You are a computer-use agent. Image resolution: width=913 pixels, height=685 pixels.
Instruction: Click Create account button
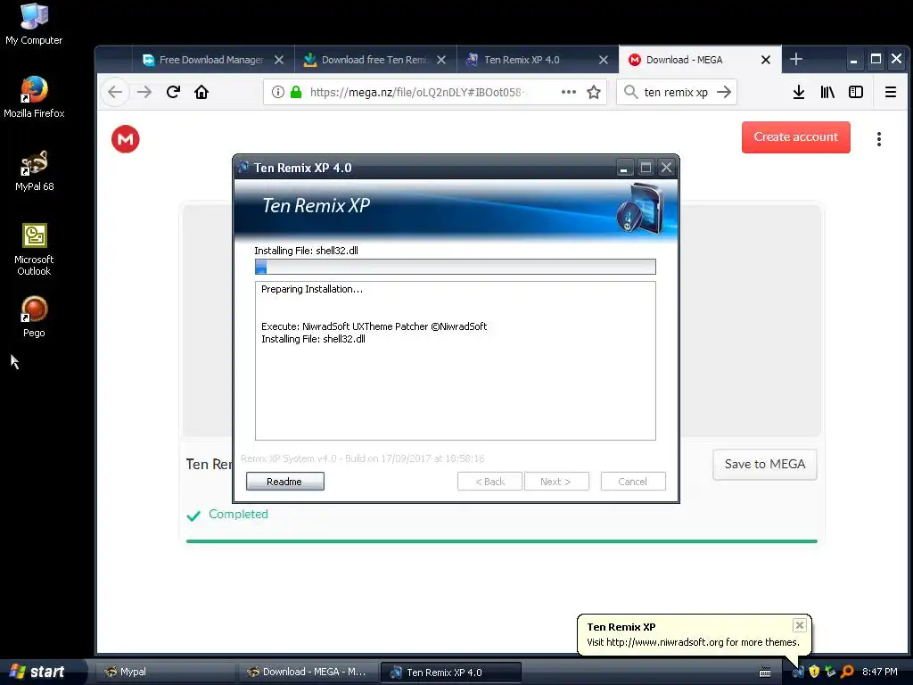click(795, 136)
